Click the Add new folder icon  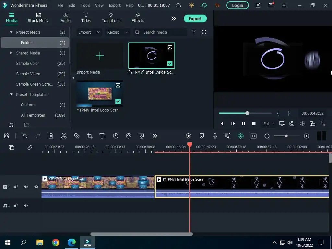click(11, 125)
